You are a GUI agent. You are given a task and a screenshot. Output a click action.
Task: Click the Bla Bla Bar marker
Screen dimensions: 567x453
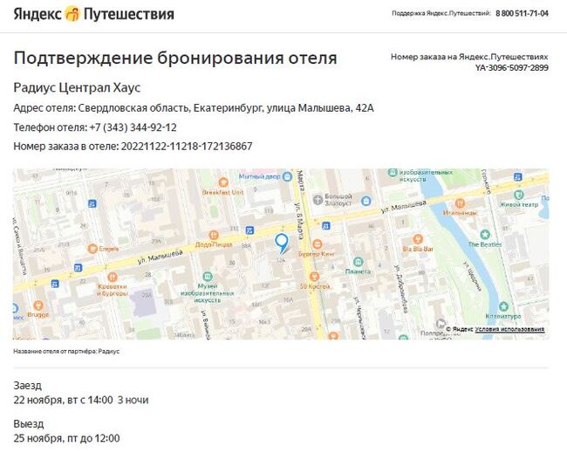[x=418, y=239]
